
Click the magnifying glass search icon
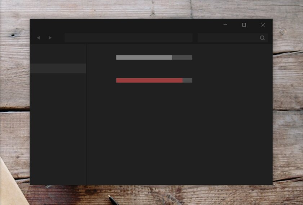pyautogui.click(x=262, y=38)
